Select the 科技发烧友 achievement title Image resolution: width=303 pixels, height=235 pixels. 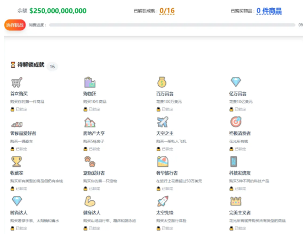tap(240, 173)
